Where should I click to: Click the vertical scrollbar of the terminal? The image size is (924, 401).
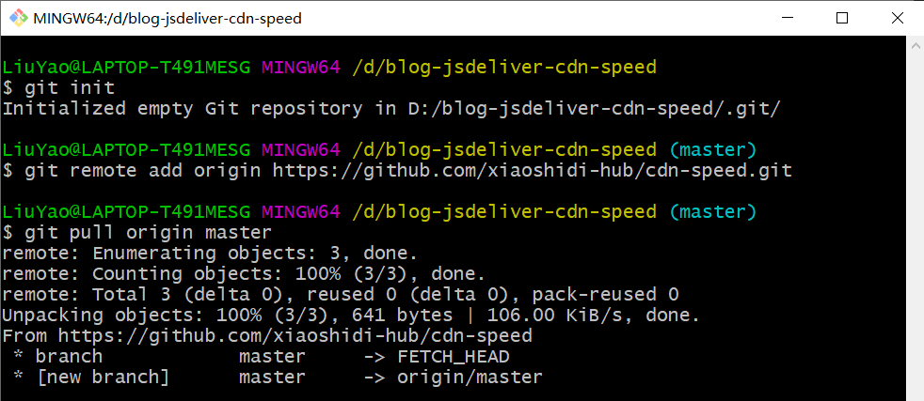click(915, 216)
